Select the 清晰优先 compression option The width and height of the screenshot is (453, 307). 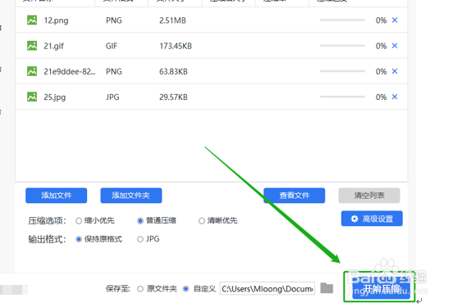coord(202,221)
